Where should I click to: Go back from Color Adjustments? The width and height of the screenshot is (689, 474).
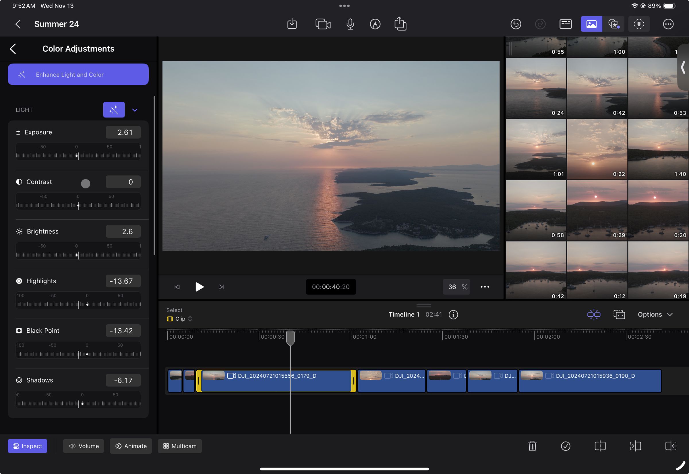13,49
